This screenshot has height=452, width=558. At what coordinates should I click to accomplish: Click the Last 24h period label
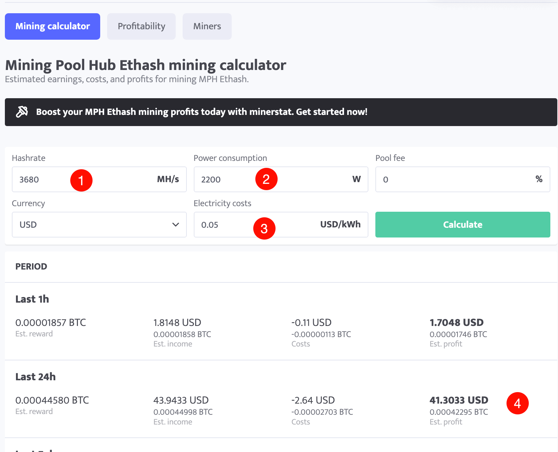pyautogui.click(x=35, y=377)
